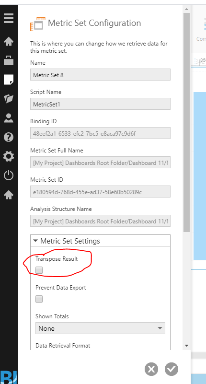Click the Name field Metric Set 8
Screen dimensions: 206x384
click(x=100, y=75)
